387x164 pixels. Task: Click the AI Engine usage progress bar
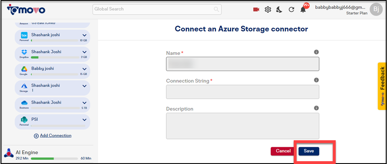pyautogui.click(x=54, y=158)
